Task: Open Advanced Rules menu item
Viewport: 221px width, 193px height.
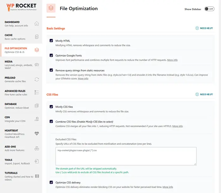Action: point(21,93)
